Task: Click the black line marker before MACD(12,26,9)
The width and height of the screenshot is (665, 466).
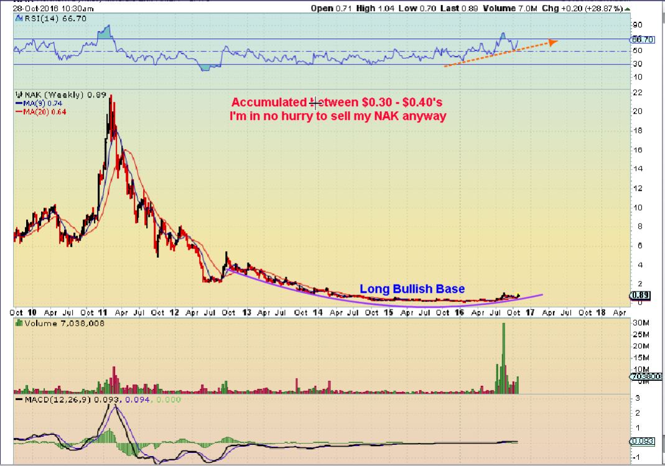Action: click(19, 400)
